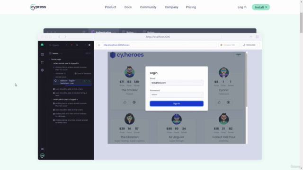Open the Product menu
This screenshot has height=170, width=303.
click(x=110, y=7)
